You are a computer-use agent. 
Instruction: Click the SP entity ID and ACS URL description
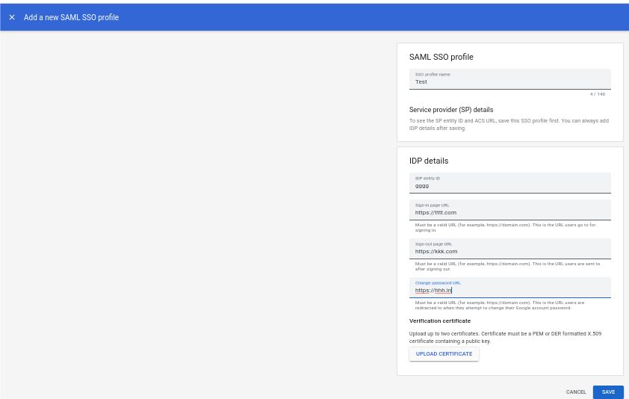tap(509, 125)
